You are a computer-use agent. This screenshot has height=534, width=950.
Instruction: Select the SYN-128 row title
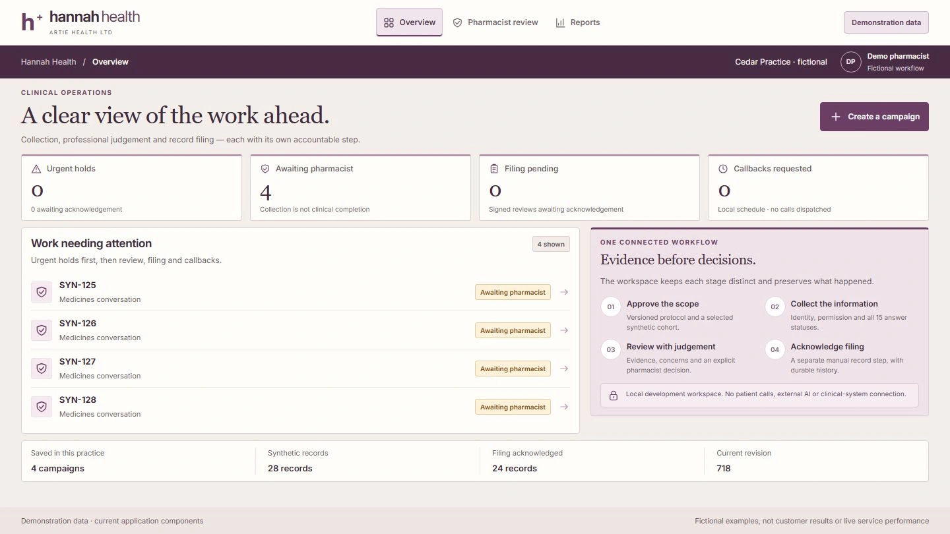pyautogui.click(x=78, y=400)
